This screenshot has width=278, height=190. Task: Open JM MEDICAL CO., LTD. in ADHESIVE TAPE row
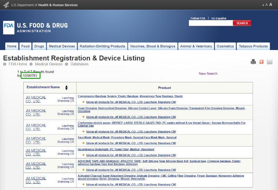[36, 166]
